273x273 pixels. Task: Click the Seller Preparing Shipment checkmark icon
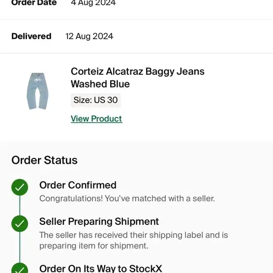20,223
